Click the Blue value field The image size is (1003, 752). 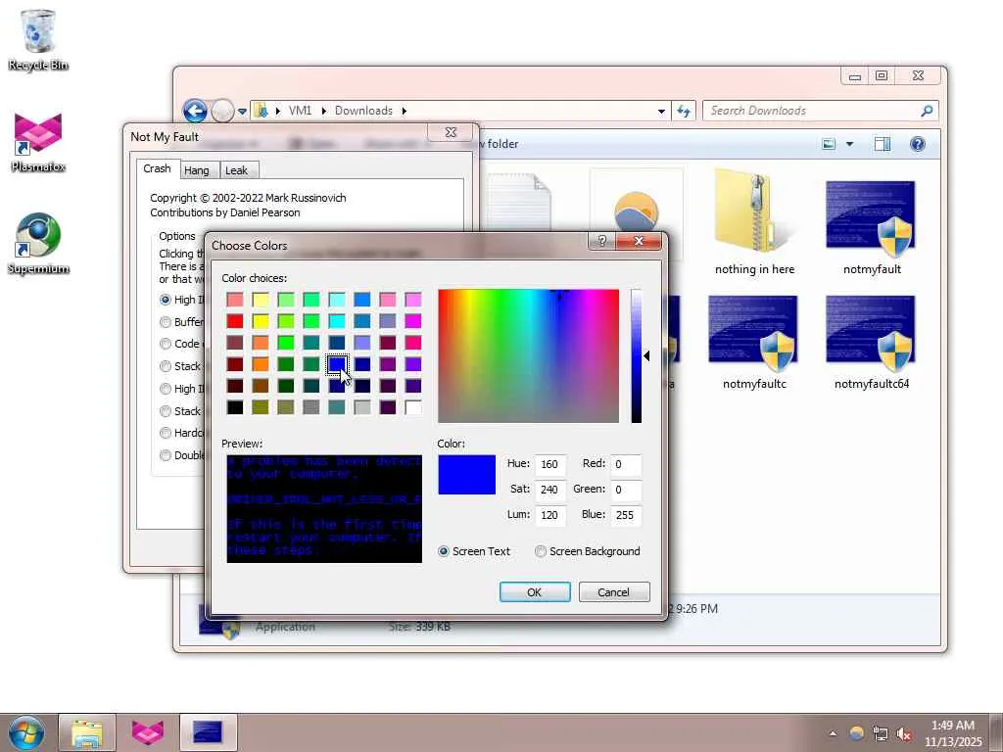(626, 515)
